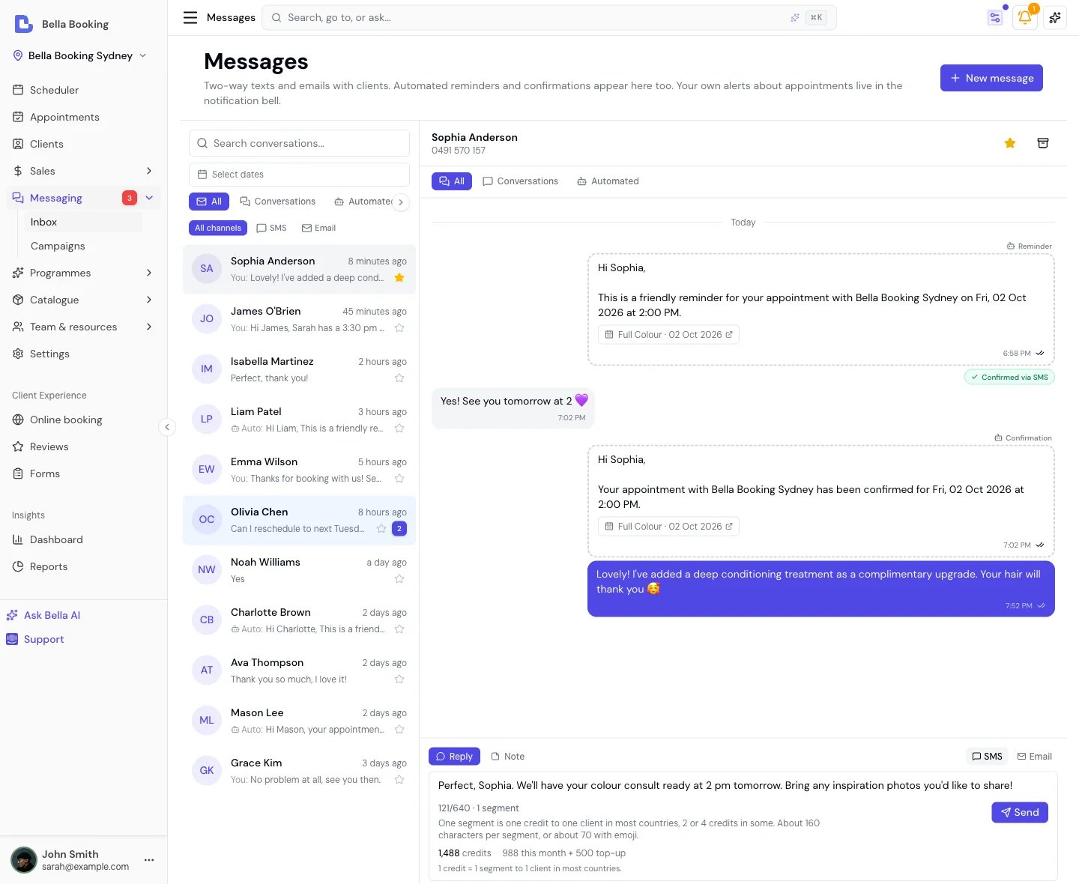
Task: Star the Isabella Martinez conversation
Action: tap(399, 378)
